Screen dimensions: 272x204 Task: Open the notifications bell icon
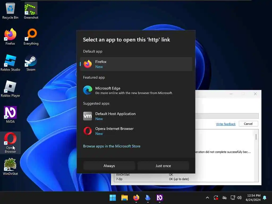tap(265, 198)
